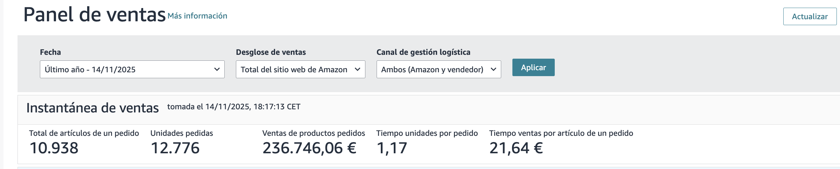Open the Más información link
The image size is (840, 169).
(197, 16)
